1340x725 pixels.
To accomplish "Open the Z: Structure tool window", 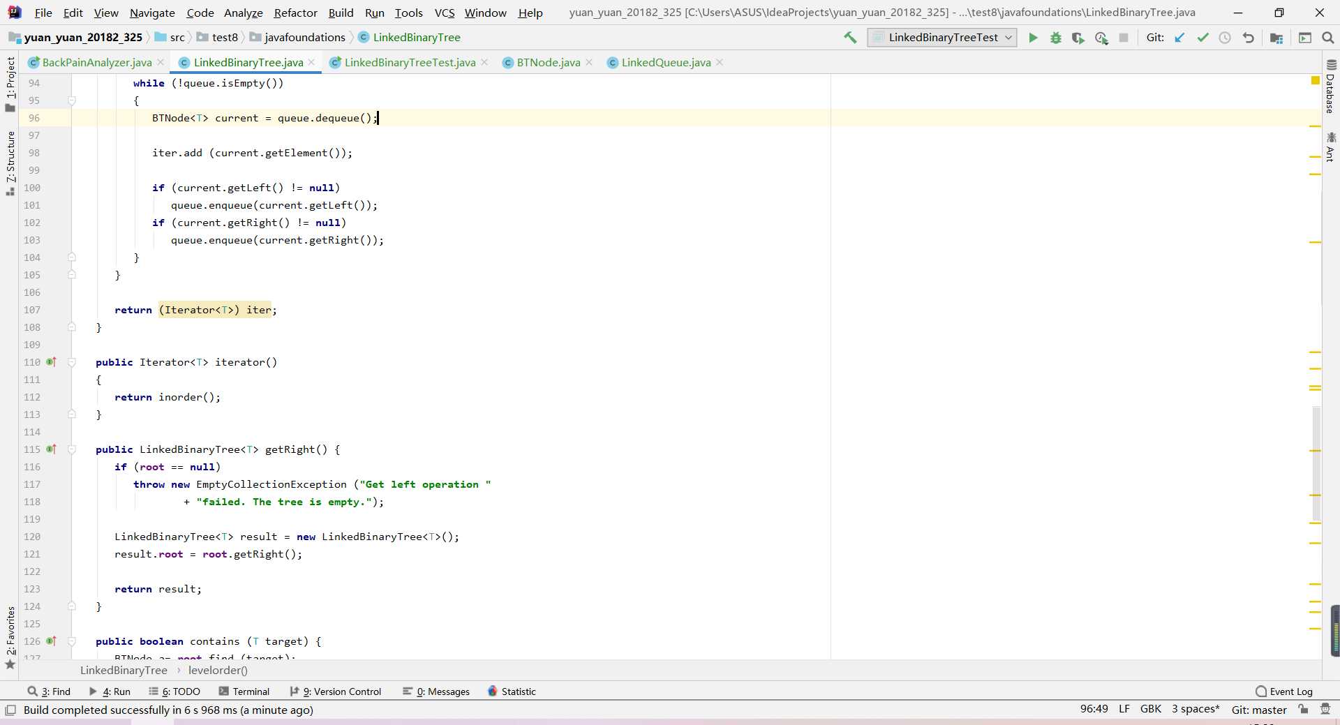I will coord(10,163).
